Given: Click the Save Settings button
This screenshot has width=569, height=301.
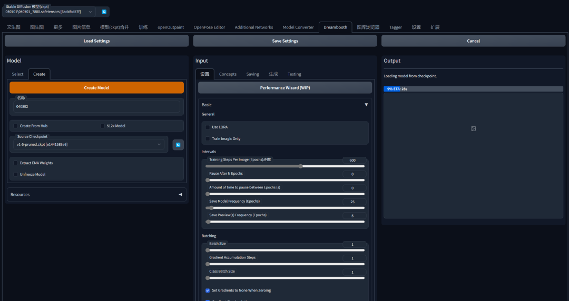Looking at the screenshot, I should [x=285, y=41].
